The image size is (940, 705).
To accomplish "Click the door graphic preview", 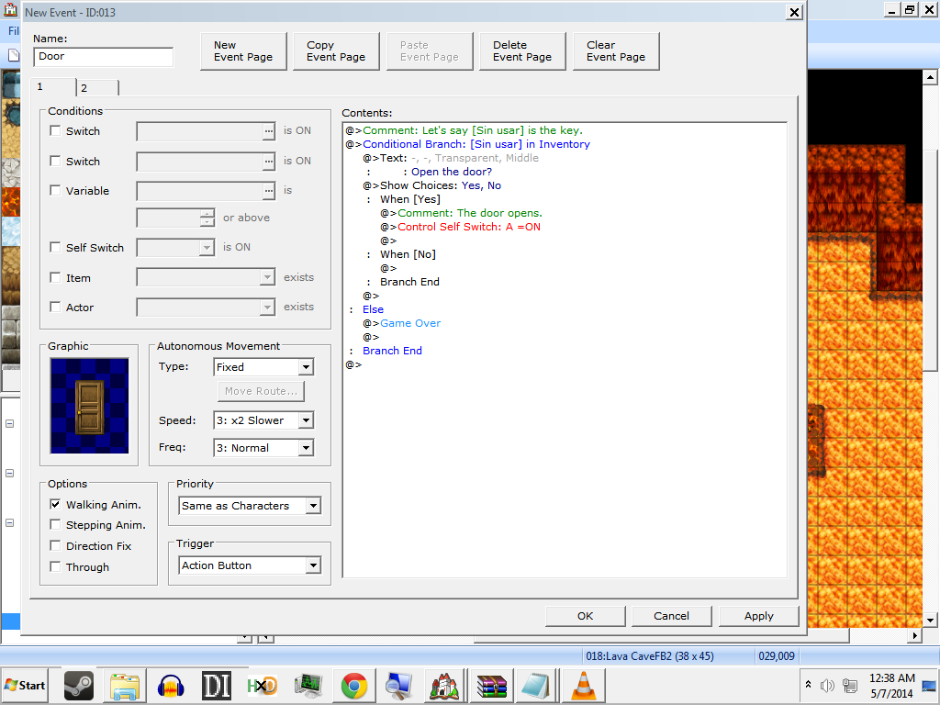I will tap(90, 405).
